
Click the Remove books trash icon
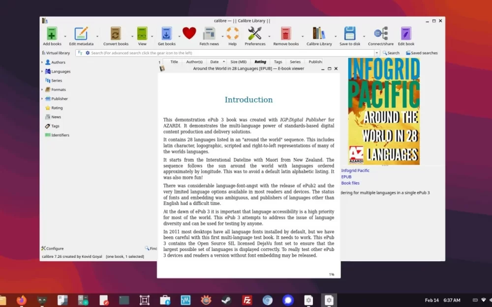pos(285,33)
